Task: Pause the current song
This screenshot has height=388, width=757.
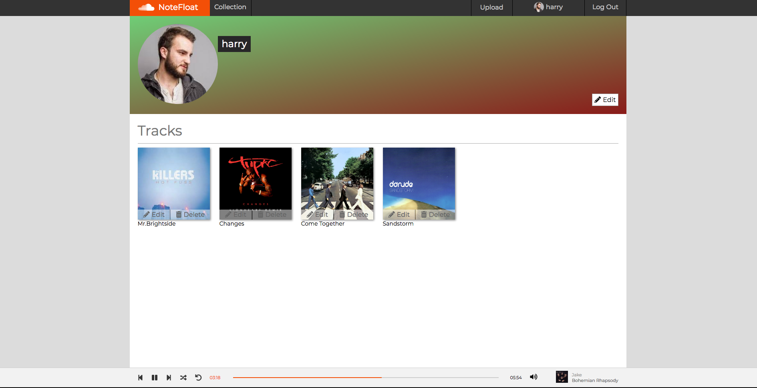Action: [155, 378]
